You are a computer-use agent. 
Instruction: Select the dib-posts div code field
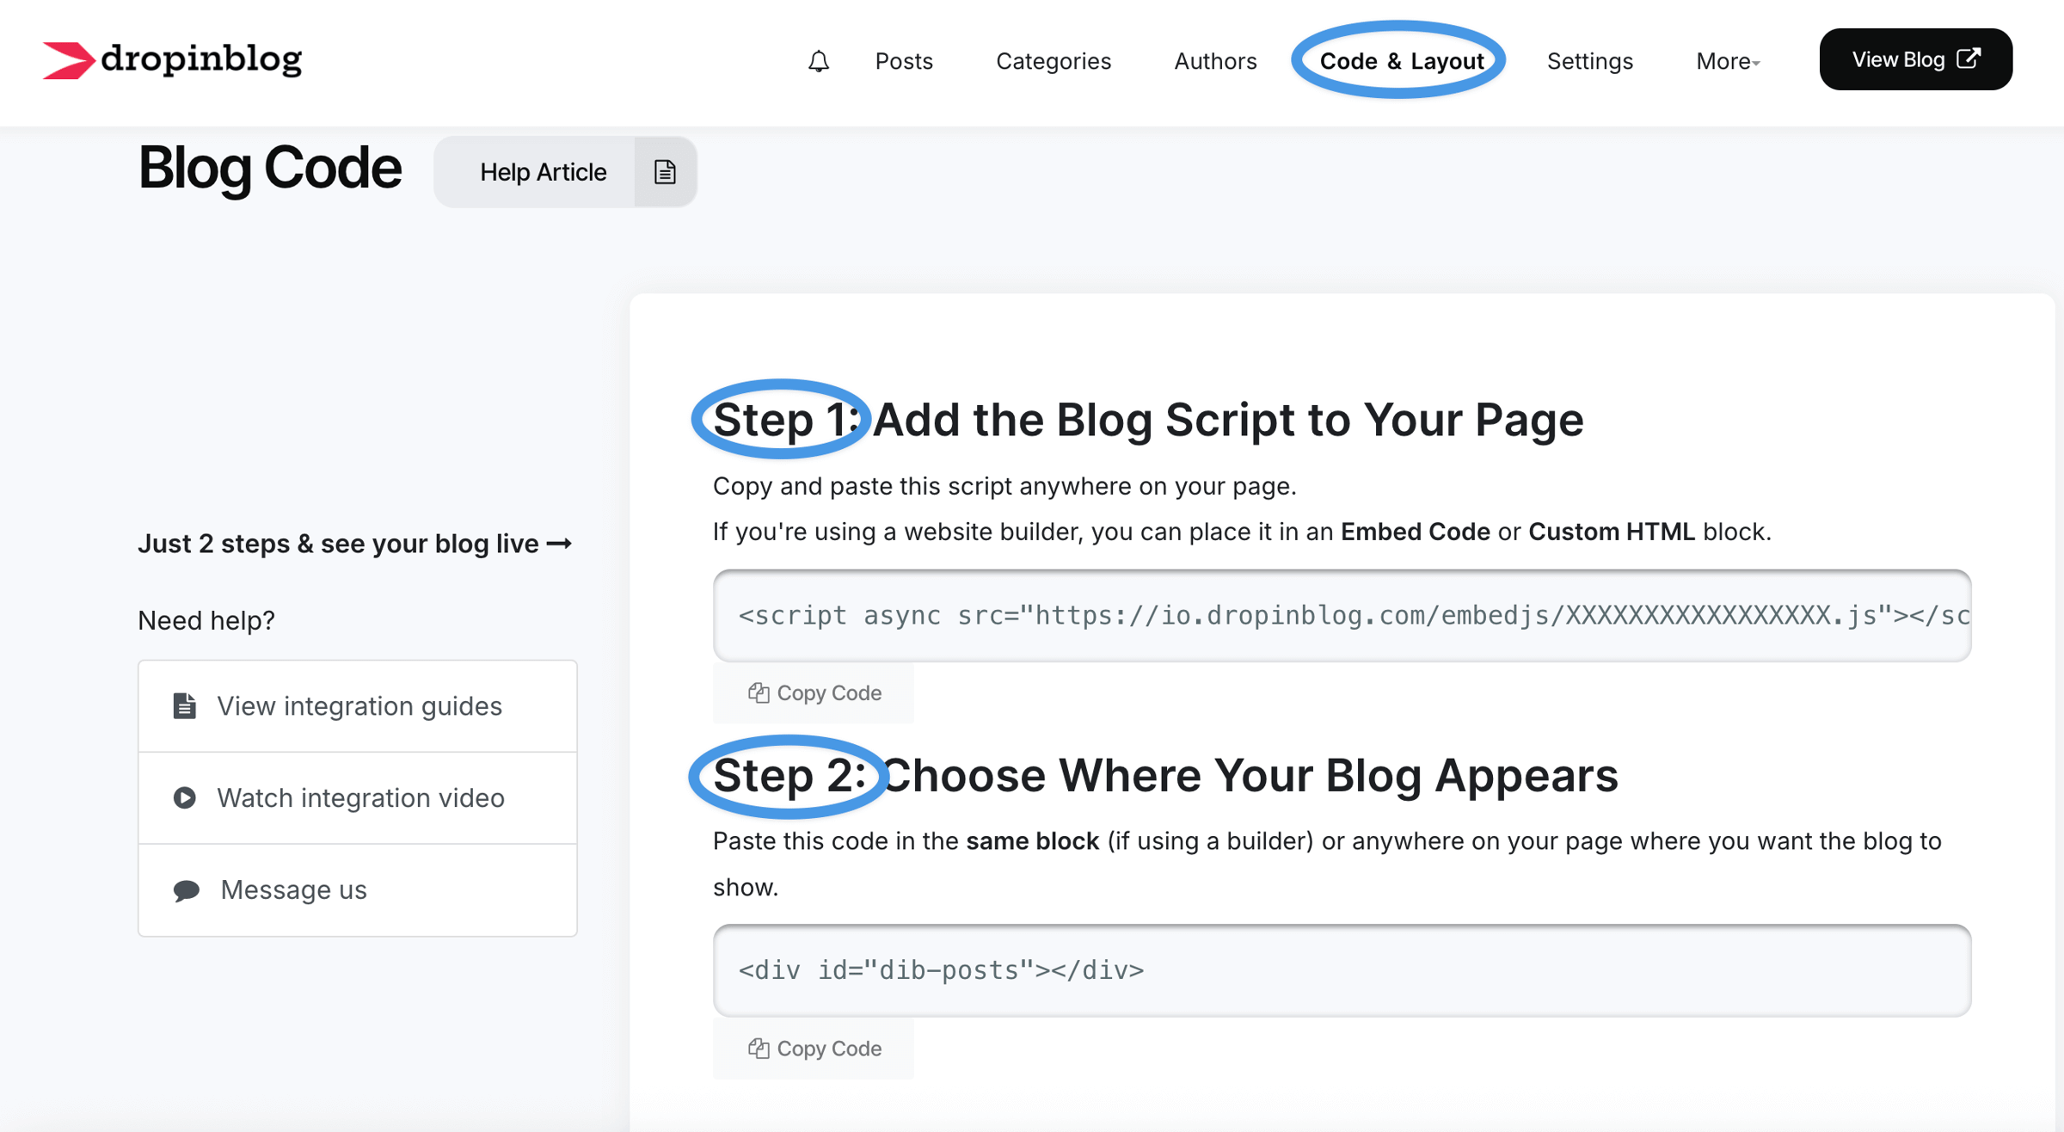1342,970
